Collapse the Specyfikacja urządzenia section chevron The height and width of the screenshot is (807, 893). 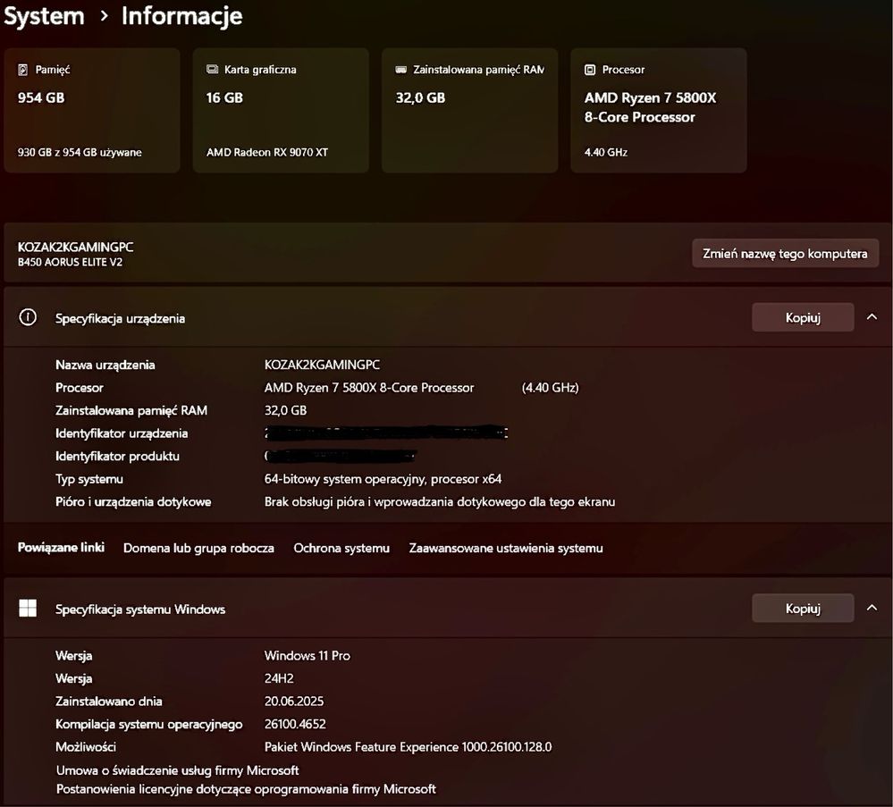(x=872, y=317)
